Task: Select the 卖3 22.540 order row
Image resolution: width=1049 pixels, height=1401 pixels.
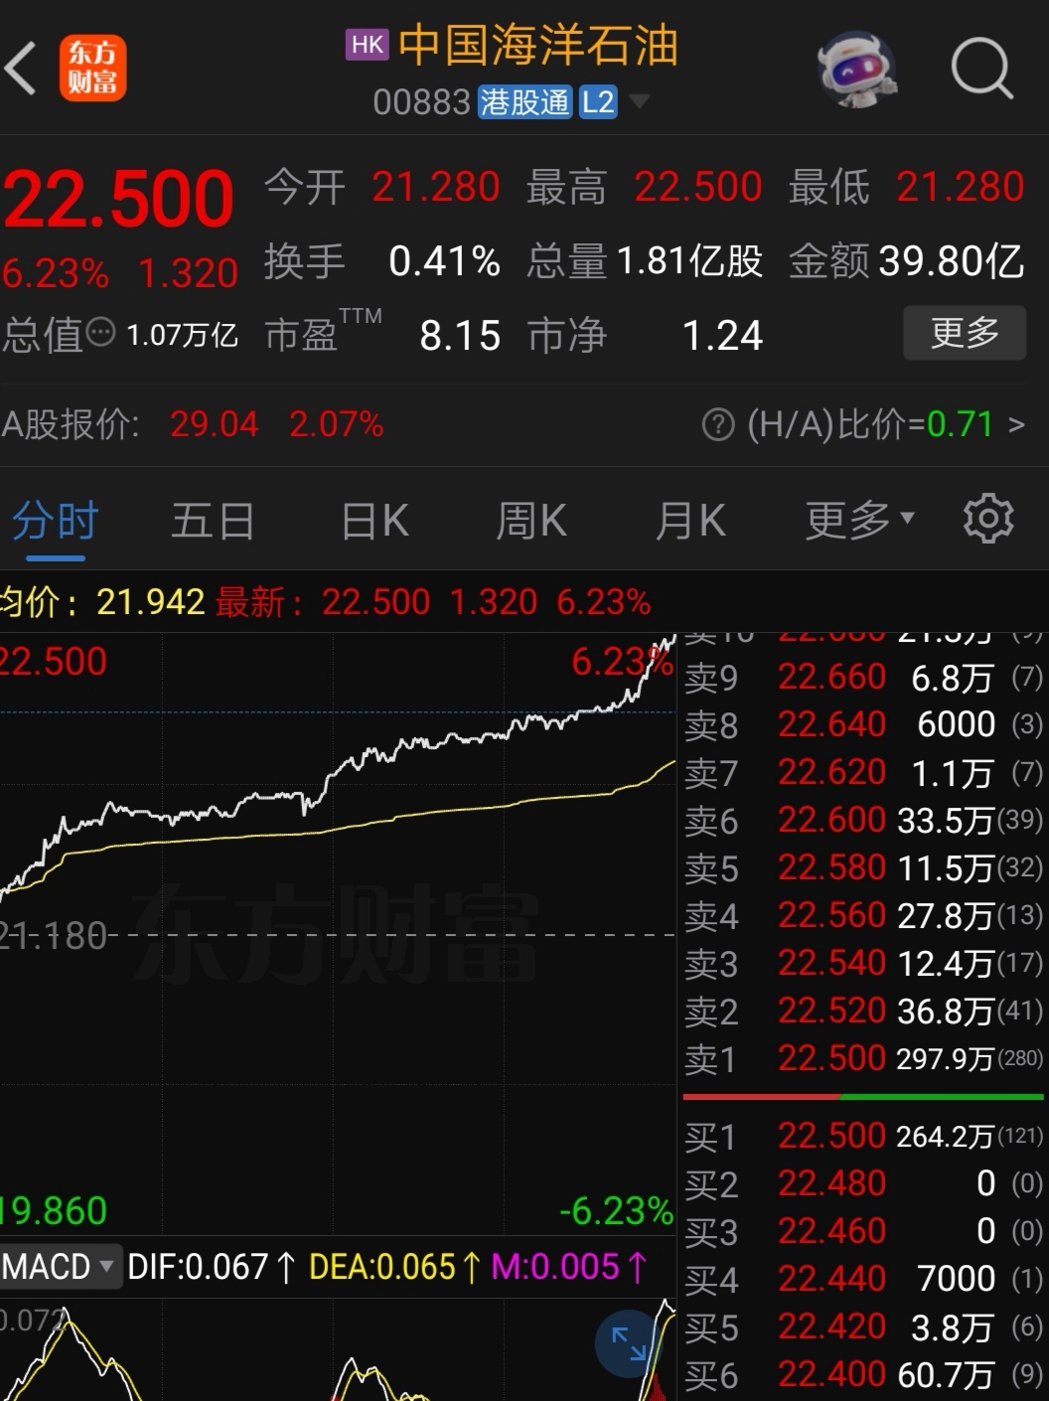Action: [863, 964]
